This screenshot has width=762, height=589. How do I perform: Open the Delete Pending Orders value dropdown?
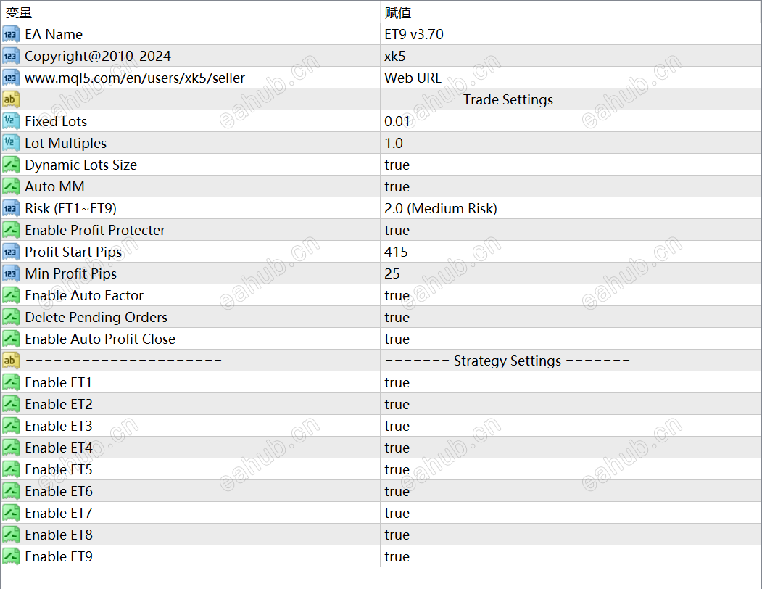pos(571,317)
